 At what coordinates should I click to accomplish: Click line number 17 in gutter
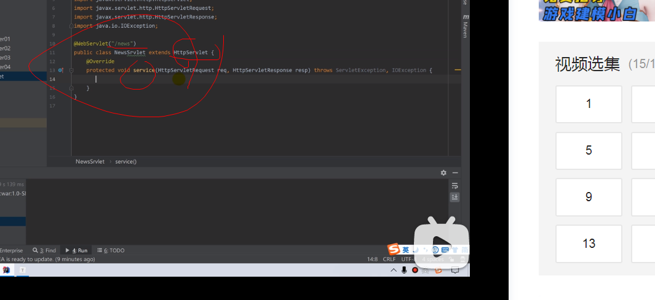52,106
